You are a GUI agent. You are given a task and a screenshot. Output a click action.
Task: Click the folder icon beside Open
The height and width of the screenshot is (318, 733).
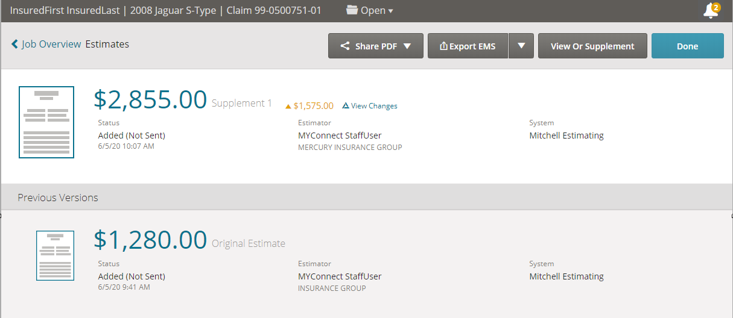[352, 10]
